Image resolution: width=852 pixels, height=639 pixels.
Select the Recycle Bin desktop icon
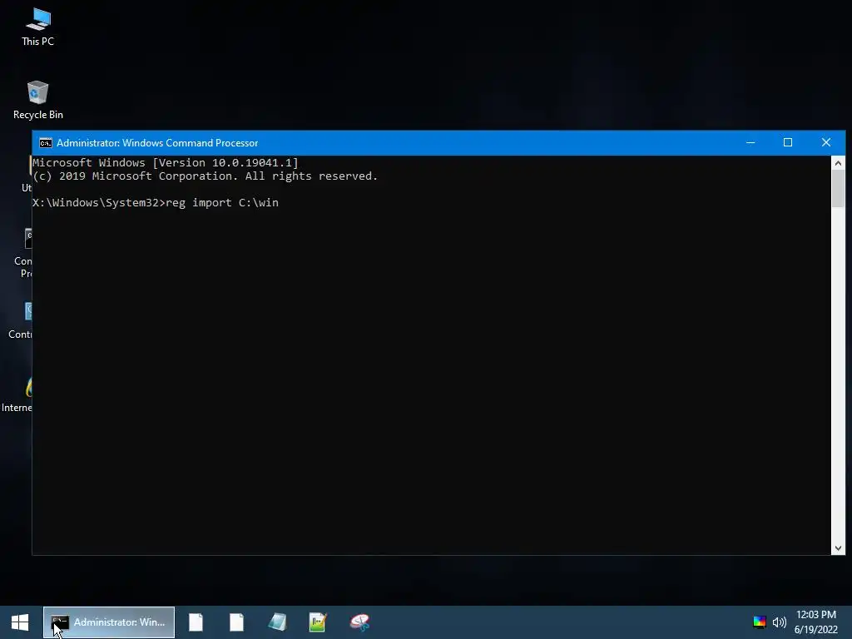[x=38, y=100]
